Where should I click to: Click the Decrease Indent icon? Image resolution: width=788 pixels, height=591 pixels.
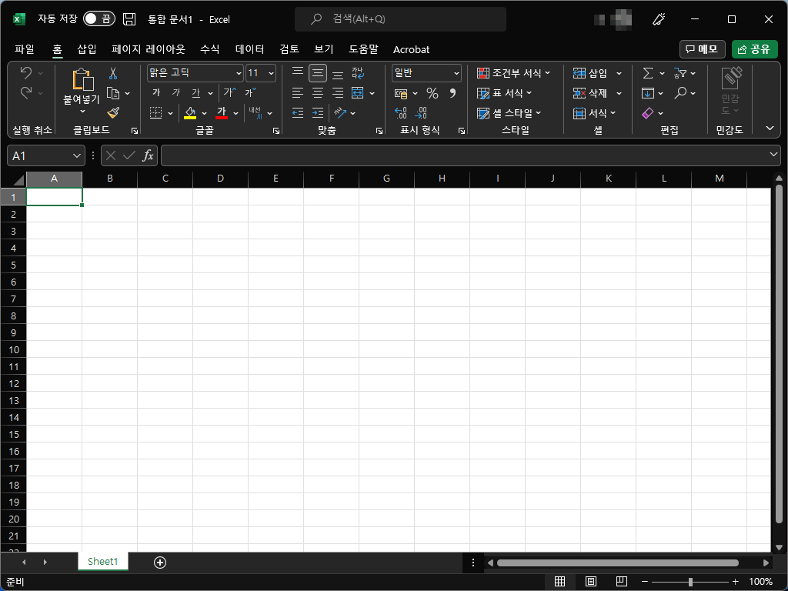(298, 112)
